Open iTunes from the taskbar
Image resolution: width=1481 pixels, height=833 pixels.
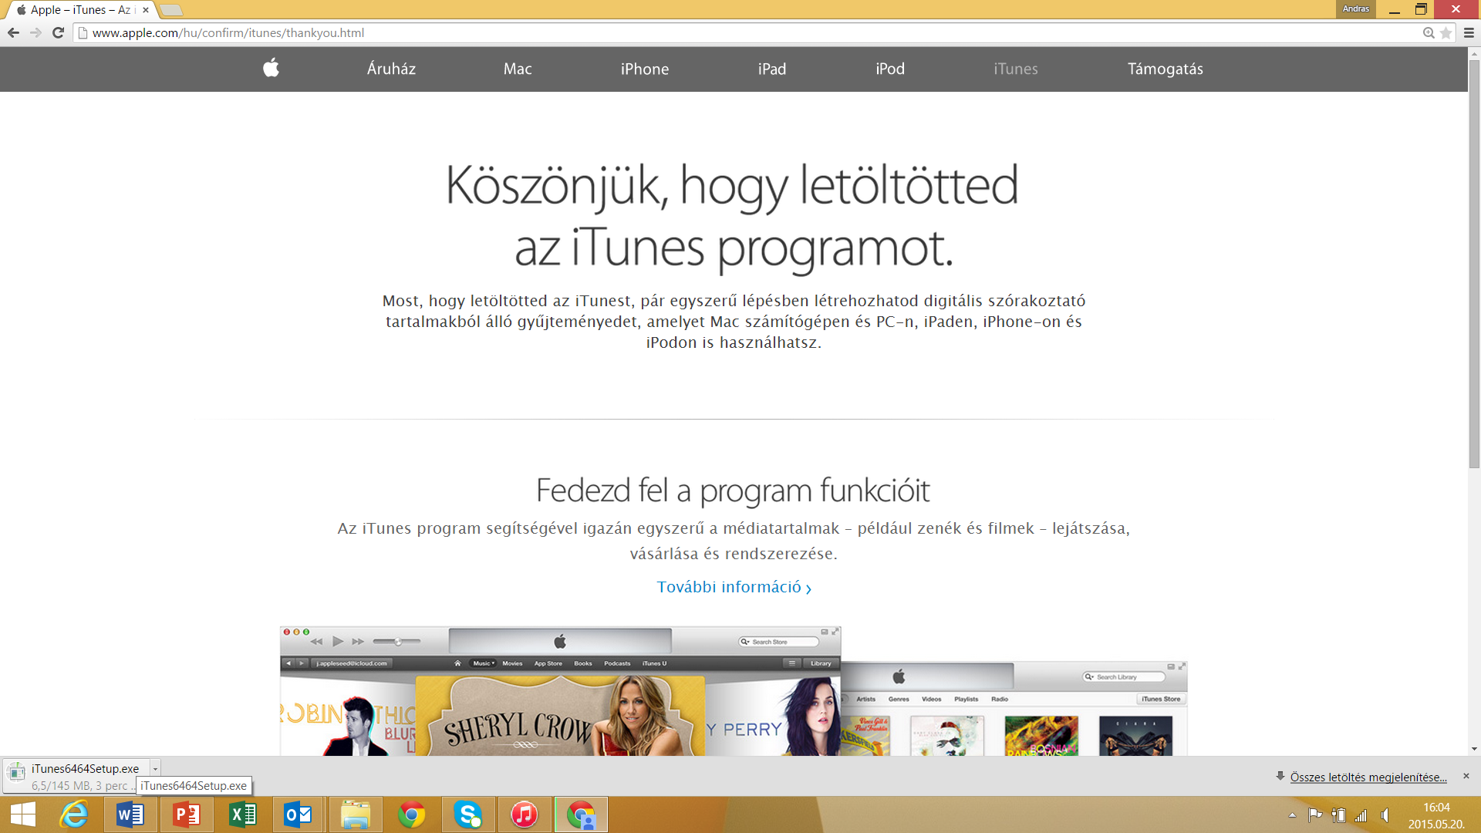click(525, 814)
